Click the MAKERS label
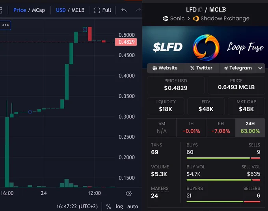 pos(160,189)
